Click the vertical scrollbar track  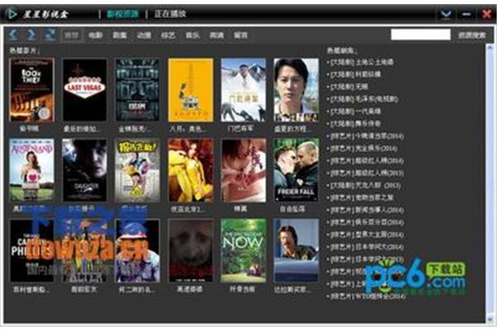pyautogui.click(x=490, y=184)
